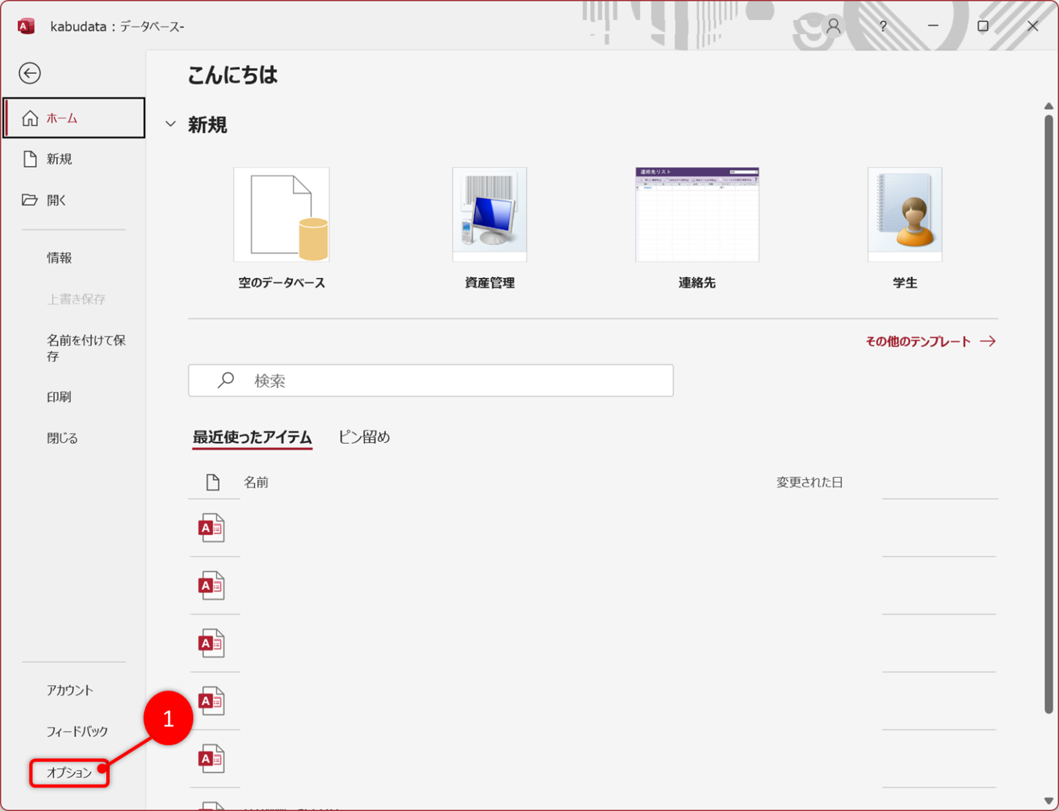The width and height of the screenshot is (1059, 811).
Task: Choose the 連絡先 template thumbnail
Action: [696, 214]
